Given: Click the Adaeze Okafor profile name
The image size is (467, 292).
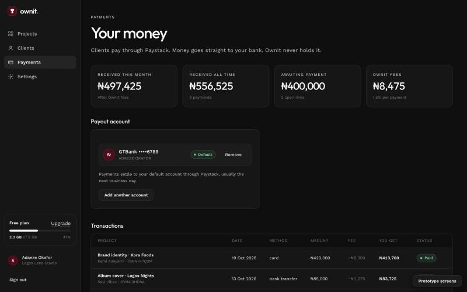Looking at the screenshot, I should point(37,258).
